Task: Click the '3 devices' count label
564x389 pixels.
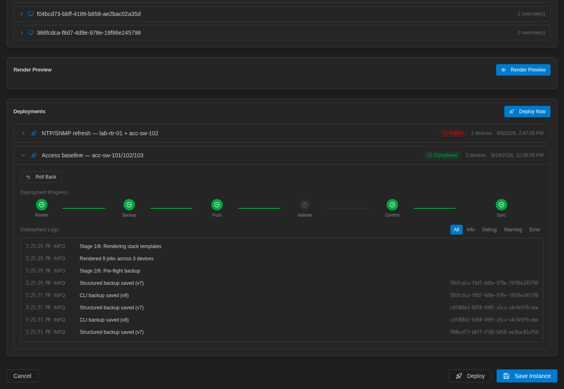Action: (476, 155)
